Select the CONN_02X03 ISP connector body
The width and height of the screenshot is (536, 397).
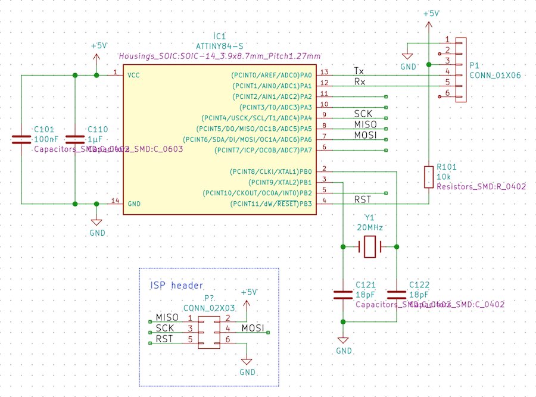coord(209,332)
